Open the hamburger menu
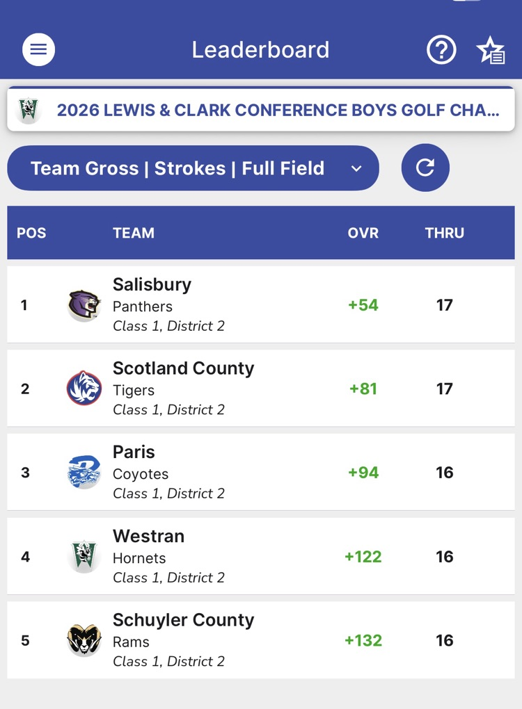 coord(38,50)
